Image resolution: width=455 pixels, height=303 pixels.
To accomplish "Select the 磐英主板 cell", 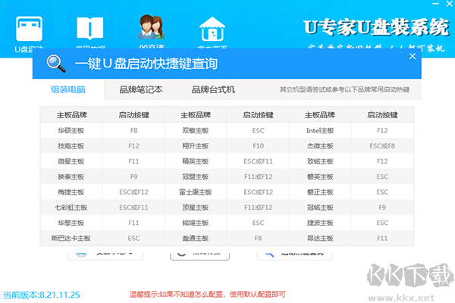I will [320, 176].
